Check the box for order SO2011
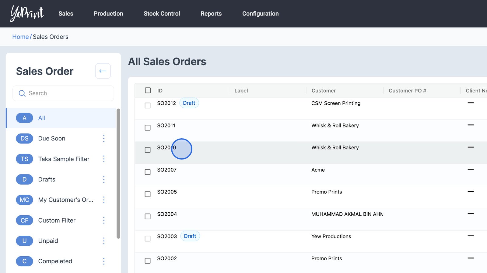This screenshot has width=487, height=273. 148,128
